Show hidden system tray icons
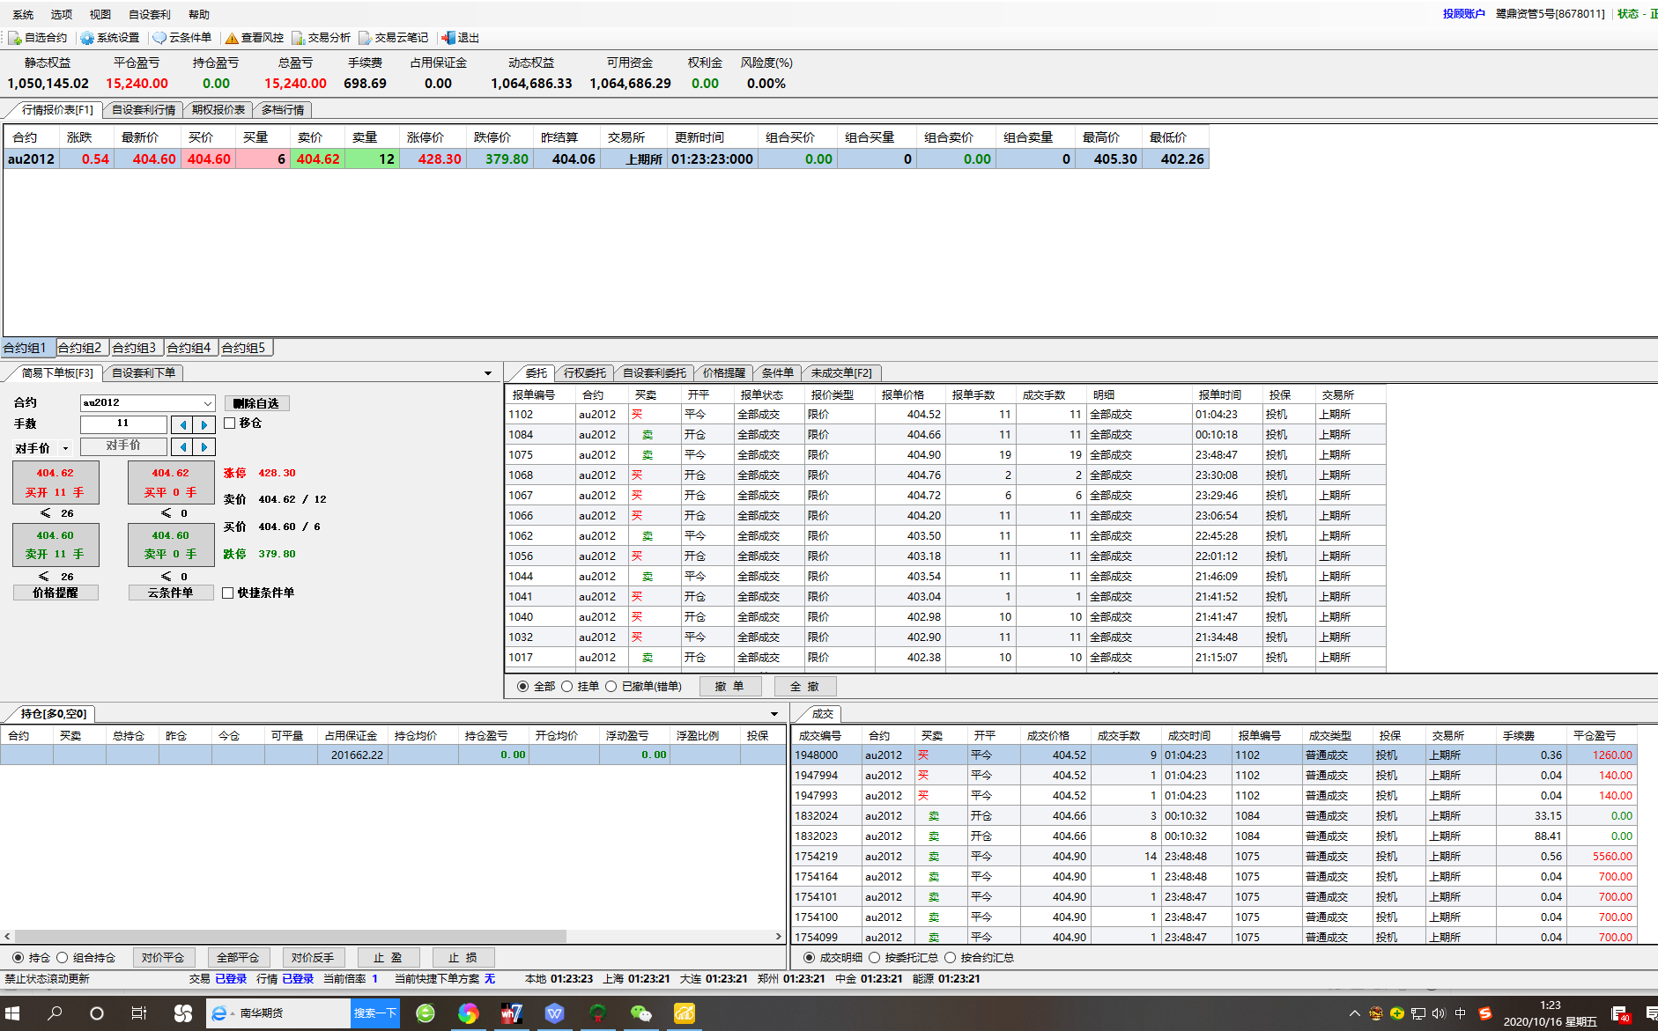Image resolution: width=1658 pixels, height=1031 pixels. 1355,1013
